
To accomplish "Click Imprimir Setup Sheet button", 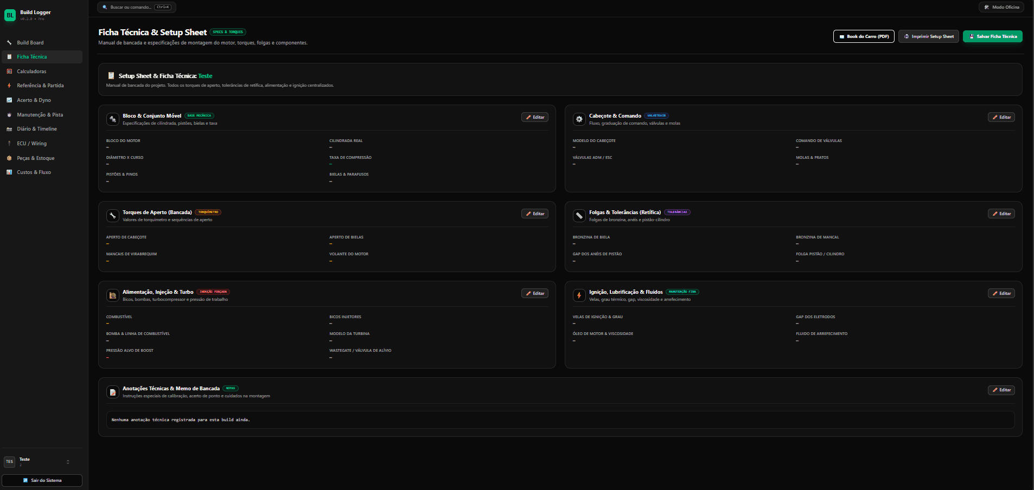I will [x=929, y=36].
